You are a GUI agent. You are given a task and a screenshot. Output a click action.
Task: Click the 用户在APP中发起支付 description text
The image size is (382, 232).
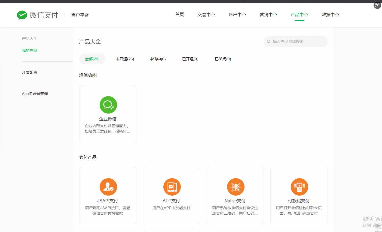click(x=172, y=208)
